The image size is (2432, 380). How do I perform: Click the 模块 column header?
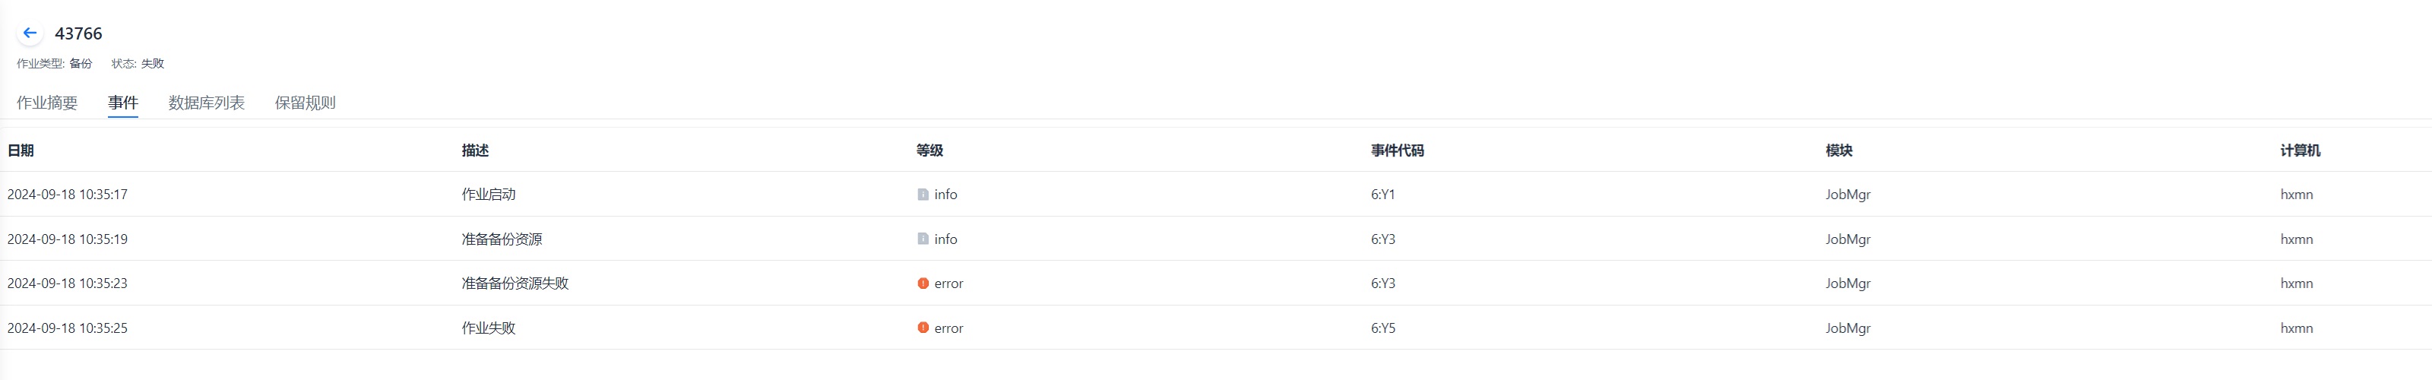point(1838,150)
